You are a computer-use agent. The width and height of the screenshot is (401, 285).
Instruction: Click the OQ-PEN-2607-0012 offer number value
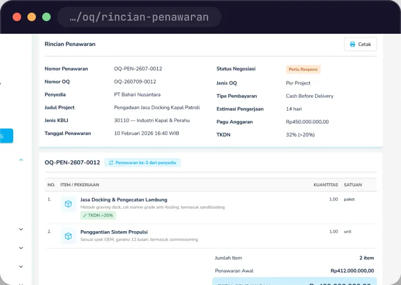[138, 69]
